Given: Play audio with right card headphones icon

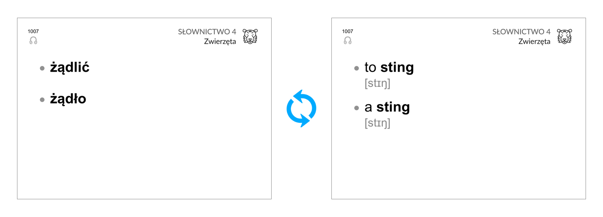Looking at the screenshot, I should click(x=348, y=41).
